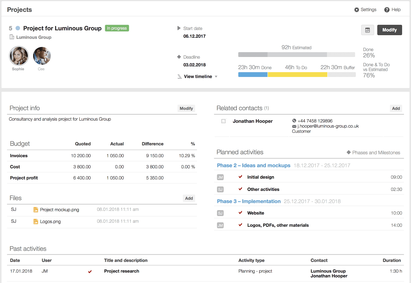
Task: Click the JM badge beside Initial design
Action: point(220,177)
